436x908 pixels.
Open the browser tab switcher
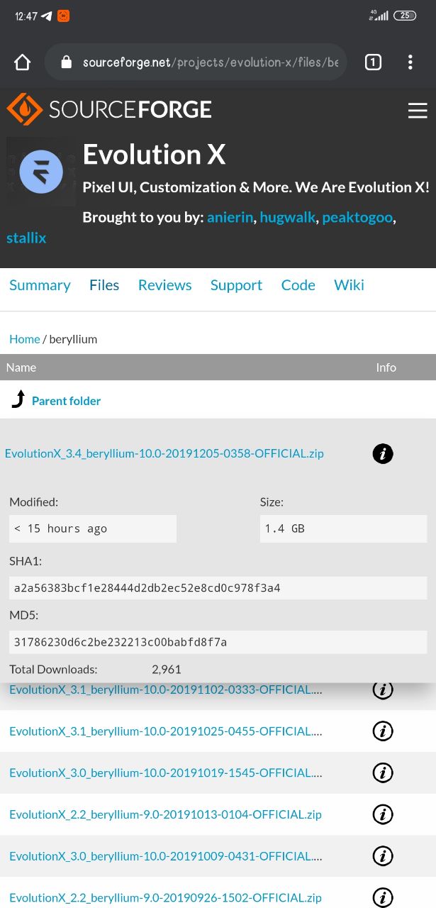pos(373,62)
